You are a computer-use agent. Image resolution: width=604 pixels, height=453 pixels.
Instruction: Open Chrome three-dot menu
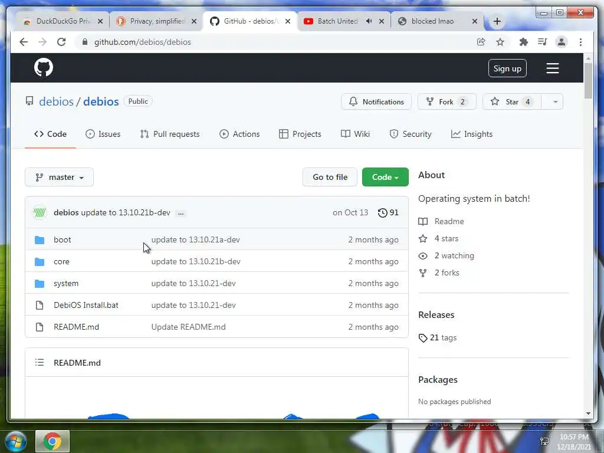(x=581, y=42)
